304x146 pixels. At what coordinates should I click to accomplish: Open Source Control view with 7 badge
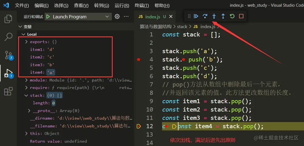coord(9,55)
